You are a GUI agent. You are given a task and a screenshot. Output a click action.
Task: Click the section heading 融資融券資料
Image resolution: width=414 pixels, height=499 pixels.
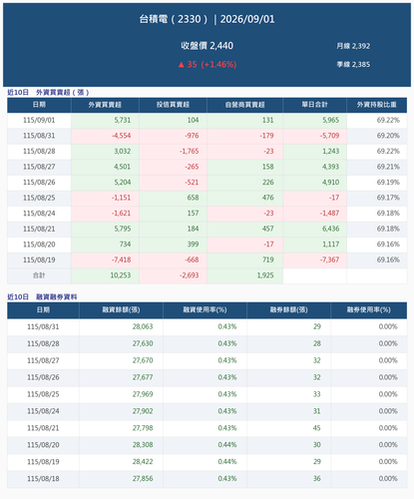pos(57,296)
